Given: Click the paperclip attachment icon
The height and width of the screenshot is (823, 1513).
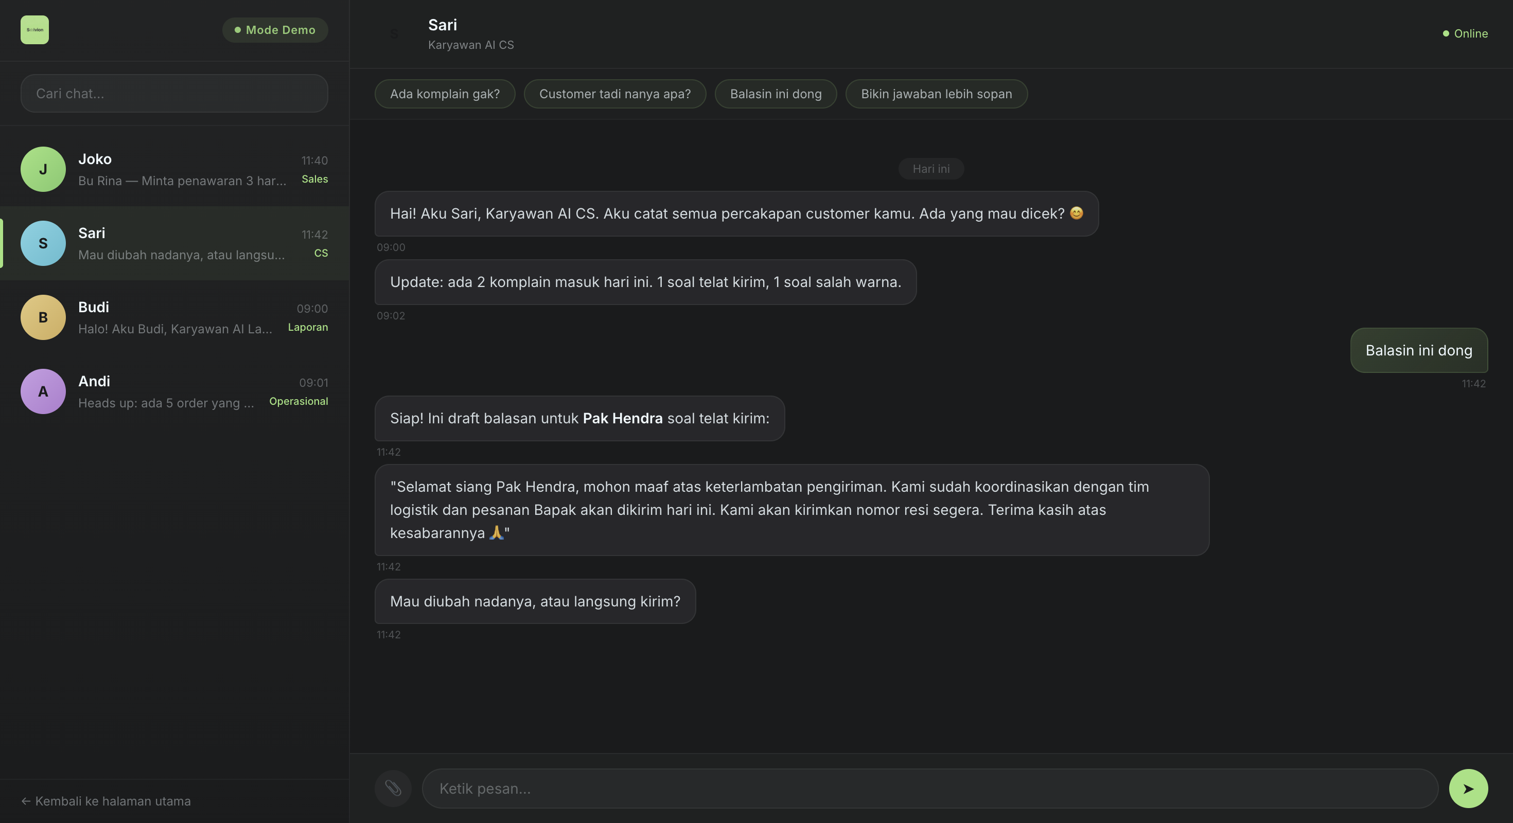Looking at the screenshot, I should tap(393, 789).
